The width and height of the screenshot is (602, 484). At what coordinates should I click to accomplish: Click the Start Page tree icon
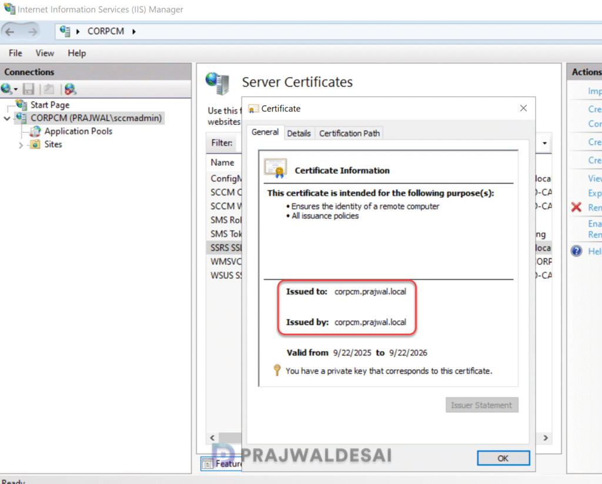pos(22,105)
